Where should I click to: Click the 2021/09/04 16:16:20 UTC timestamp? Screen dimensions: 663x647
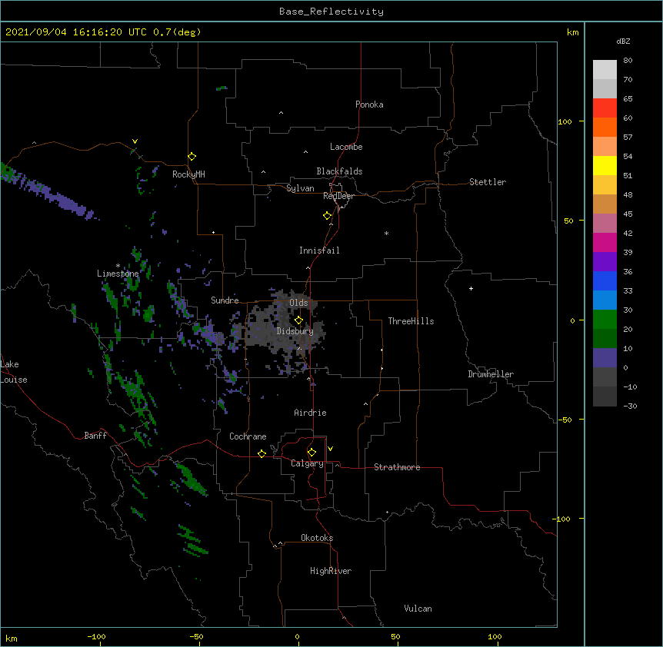pyautogui.click(x=76, y=32)
